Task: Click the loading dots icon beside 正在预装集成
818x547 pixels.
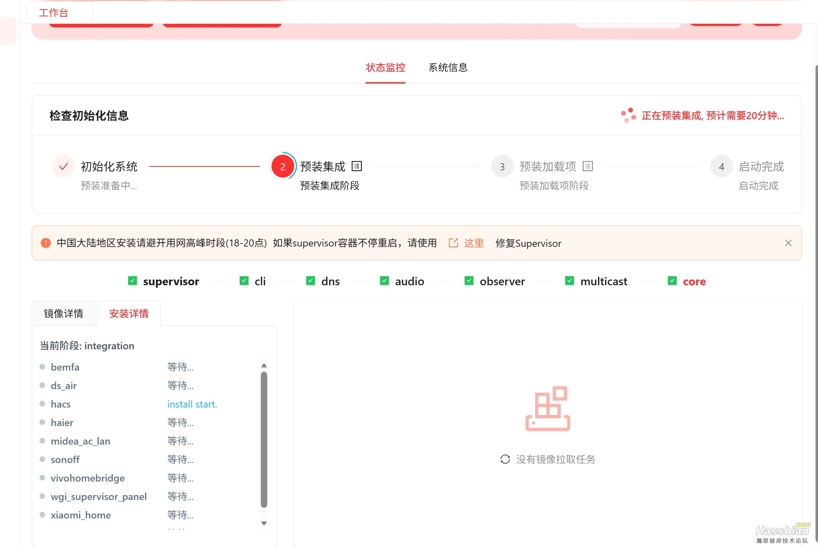Action: pos(628,115)
